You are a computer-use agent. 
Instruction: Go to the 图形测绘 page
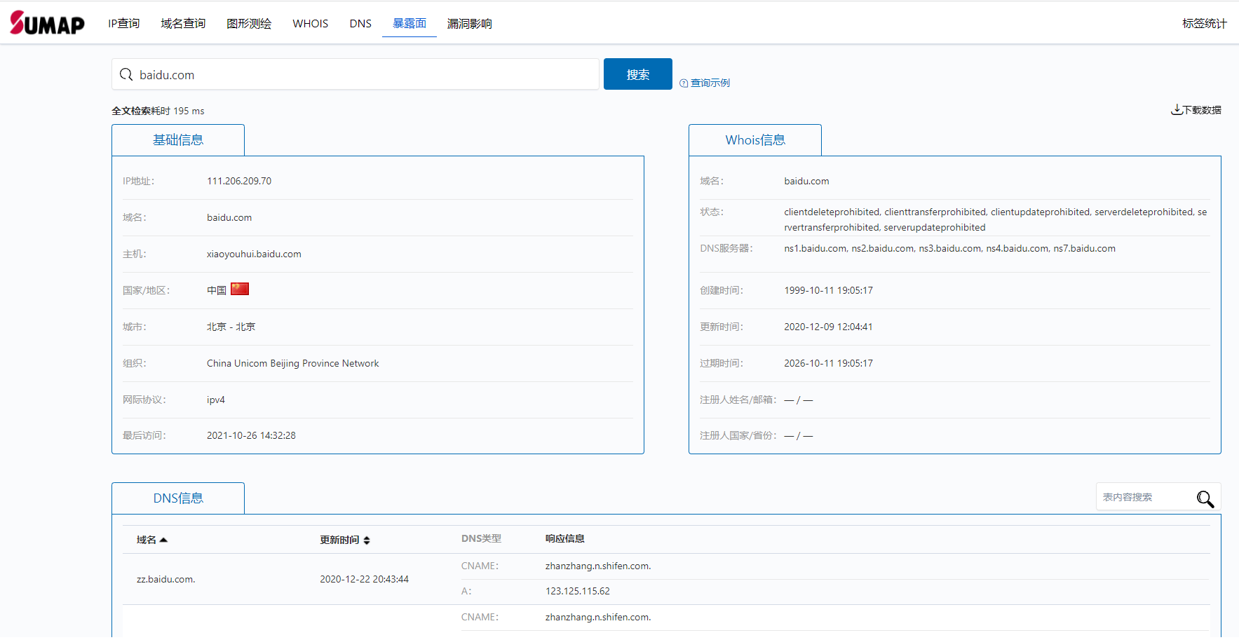(x=249, y=23)
